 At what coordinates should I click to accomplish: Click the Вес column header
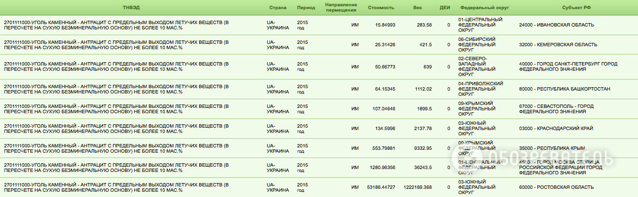(418, 8)
